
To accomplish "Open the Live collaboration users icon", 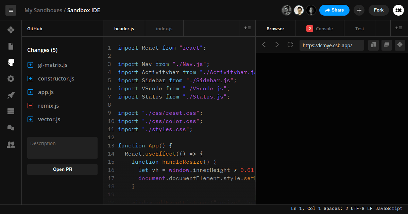I will click(x=11, y=144).
